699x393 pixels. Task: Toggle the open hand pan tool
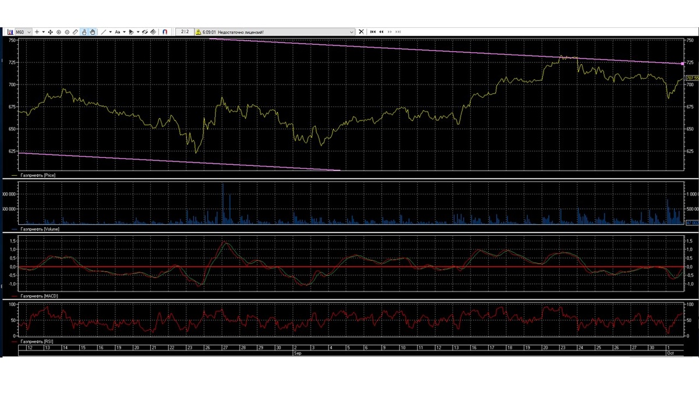pyautogui.click(x=93, y=32)
